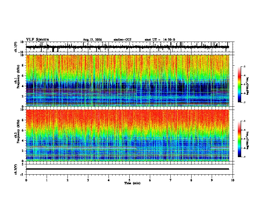262x202 pixels.
Task: Click the time axis tick label '5'
Action: [x=129, y=180]
